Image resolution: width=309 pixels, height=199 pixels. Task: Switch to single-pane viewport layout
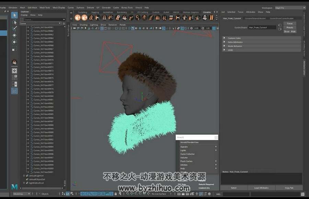point(14,70)
